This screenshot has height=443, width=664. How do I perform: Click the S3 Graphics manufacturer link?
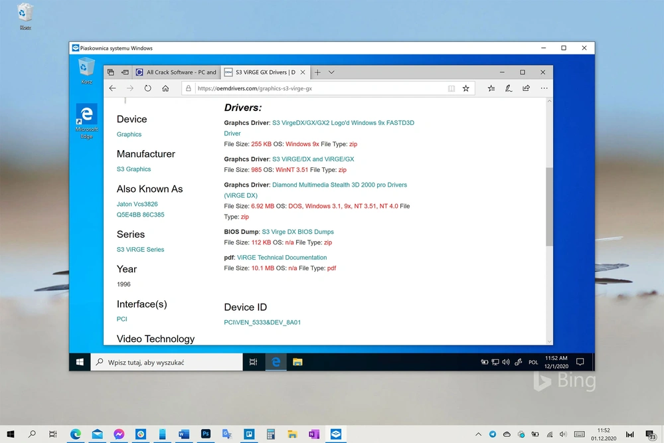pos(134,169)
